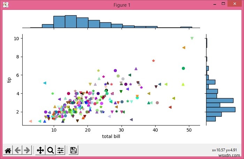Click the salmon left-triangle point at bill 3
Image resolution: width=244 pixels, height=159 pixels.
31,121
